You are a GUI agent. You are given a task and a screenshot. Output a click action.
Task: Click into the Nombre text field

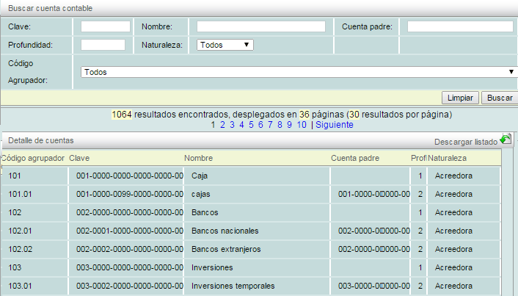(x=260, y=27)
